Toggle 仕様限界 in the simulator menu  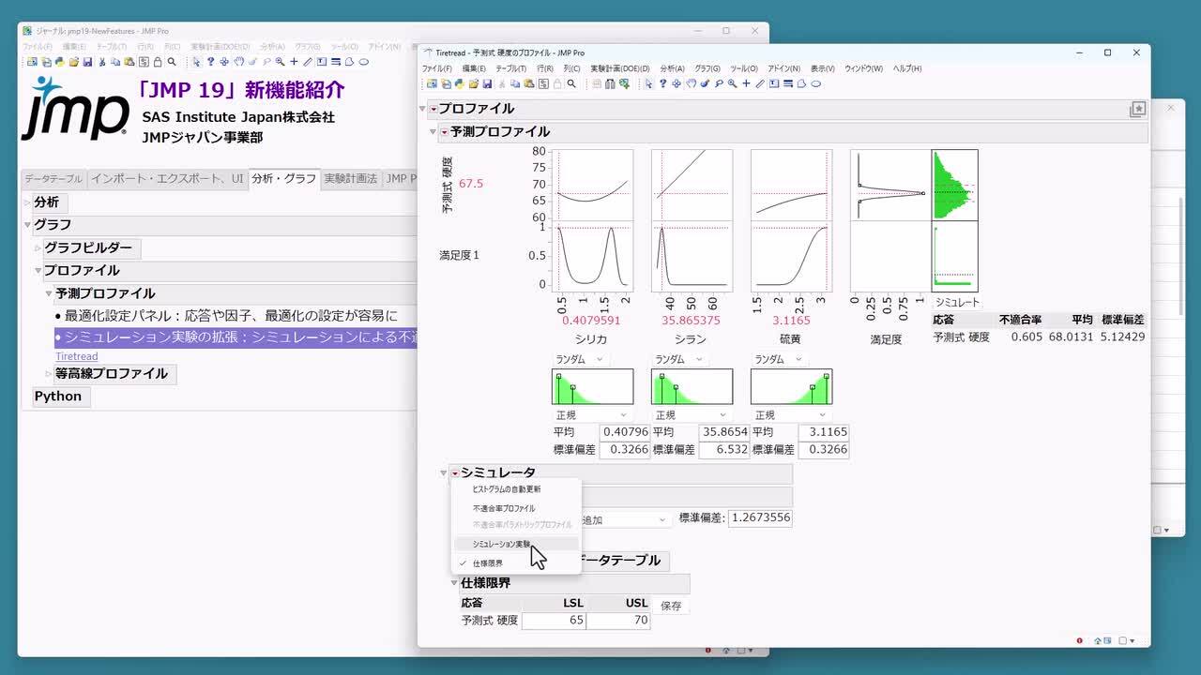point(487,562)
